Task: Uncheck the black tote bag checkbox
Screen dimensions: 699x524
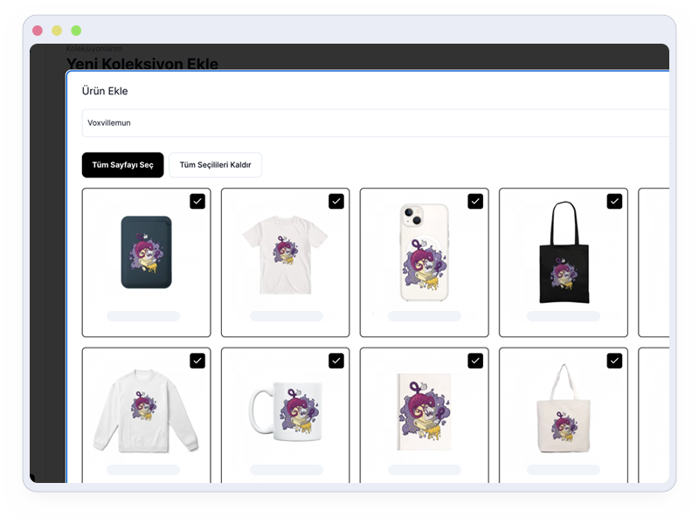Action: (x=615, y=202)
